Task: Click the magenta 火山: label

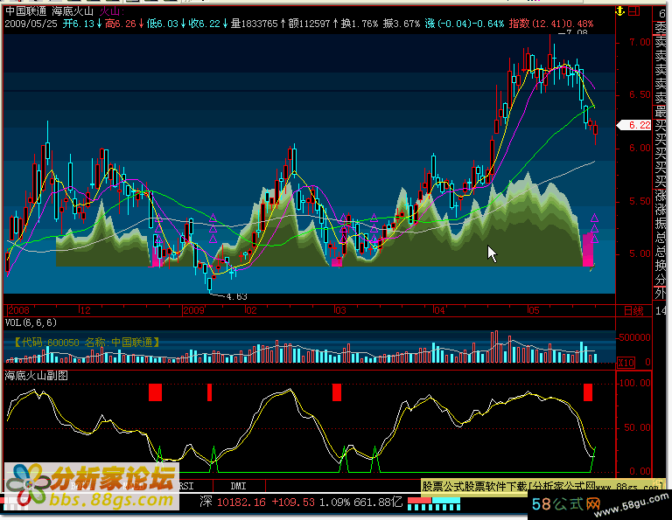Action: point(112,11)
